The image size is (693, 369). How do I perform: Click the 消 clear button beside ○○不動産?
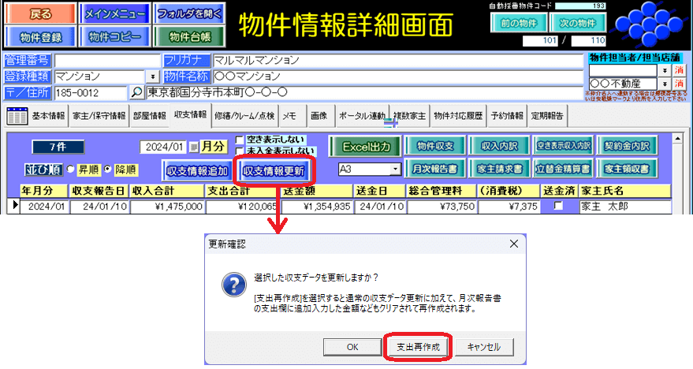[680, 84]
